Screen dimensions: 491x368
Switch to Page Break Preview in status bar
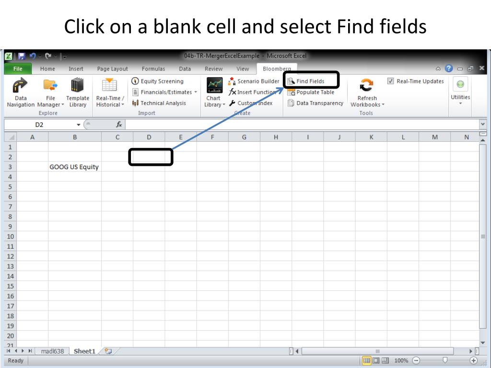coord(385,360)
